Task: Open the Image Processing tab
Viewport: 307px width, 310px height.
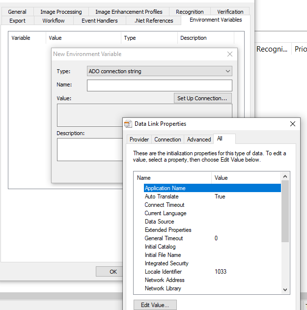Action: pyautogui.click(x=61, y=12)
